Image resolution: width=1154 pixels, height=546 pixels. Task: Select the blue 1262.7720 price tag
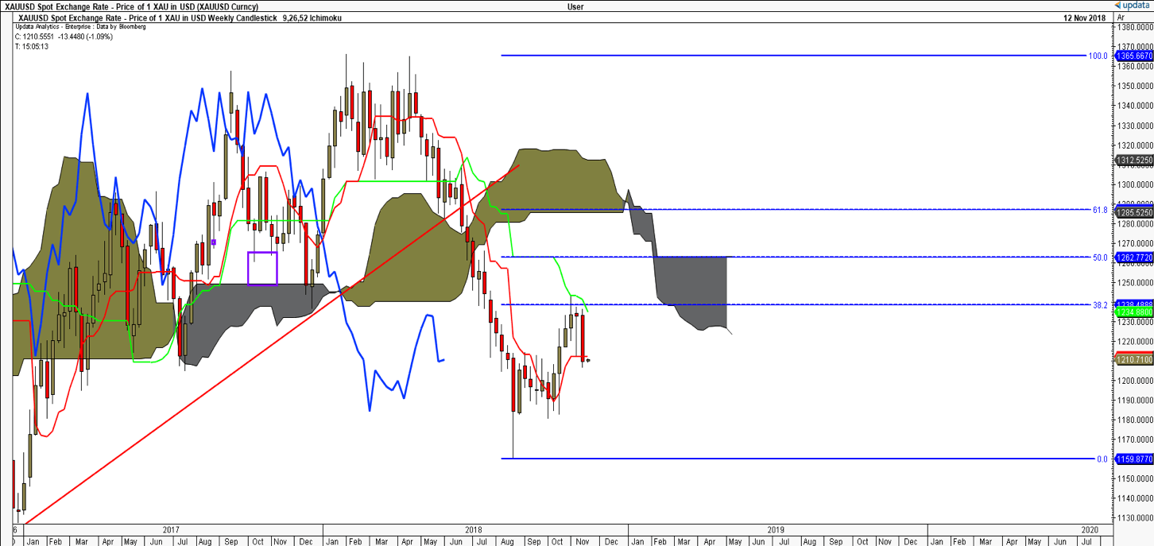click(1135, 258)
